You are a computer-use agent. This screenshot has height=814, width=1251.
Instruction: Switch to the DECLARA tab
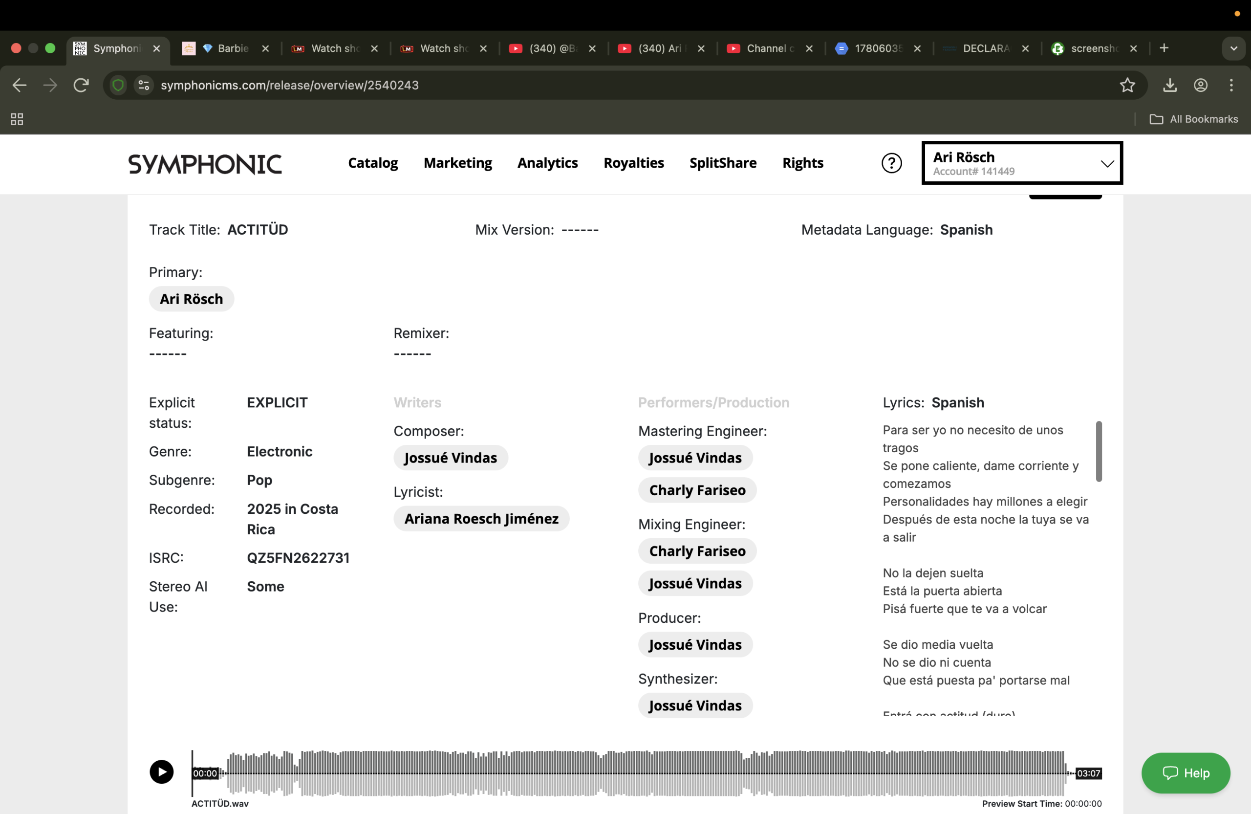coord(986,48)
